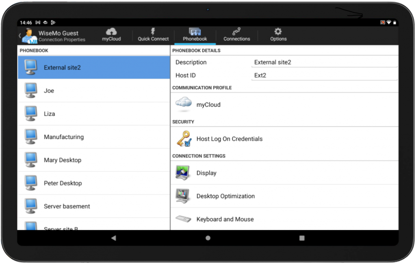
Task: Collapse the view with the back chevron
Action: (19, 35)
